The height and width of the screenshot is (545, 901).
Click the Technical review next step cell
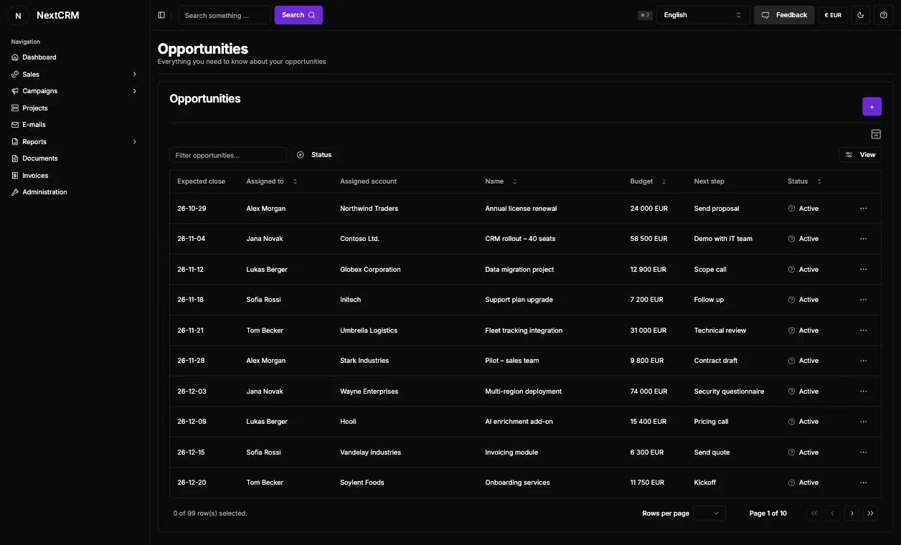[720, 331]
